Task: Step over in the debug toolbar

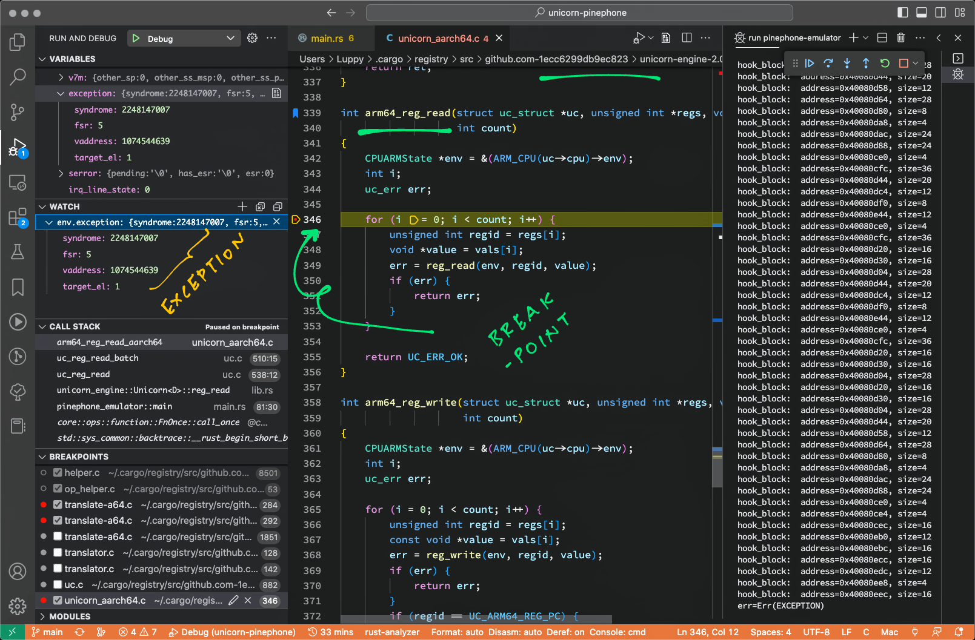Action: [x=828, y=63]
